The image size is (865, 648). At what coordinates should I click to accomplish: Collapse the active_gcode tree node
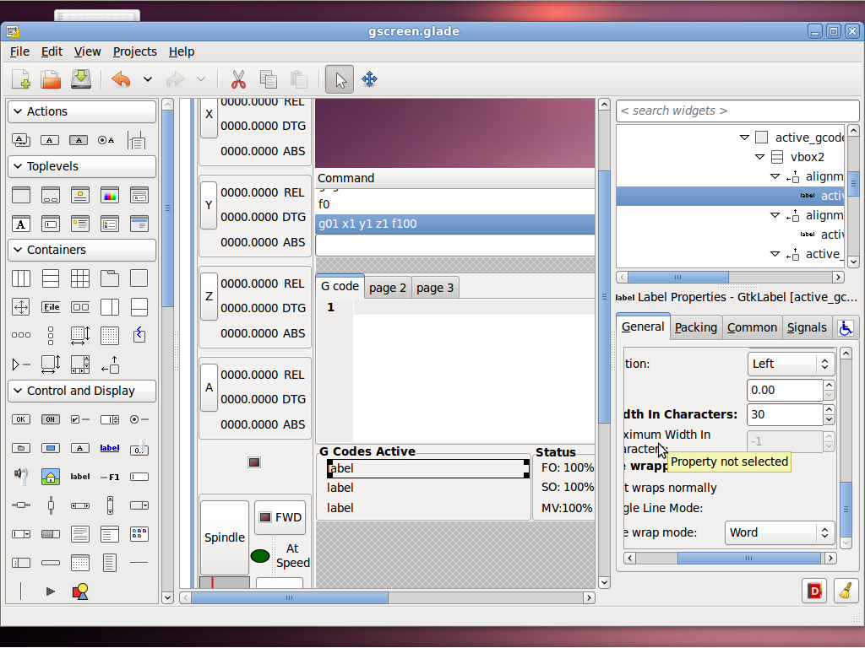click(744, 138)
